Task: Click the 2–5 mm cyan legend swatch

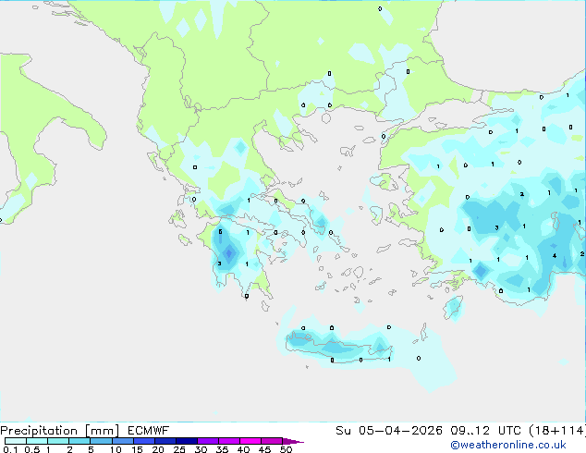Action: [79, 441]
